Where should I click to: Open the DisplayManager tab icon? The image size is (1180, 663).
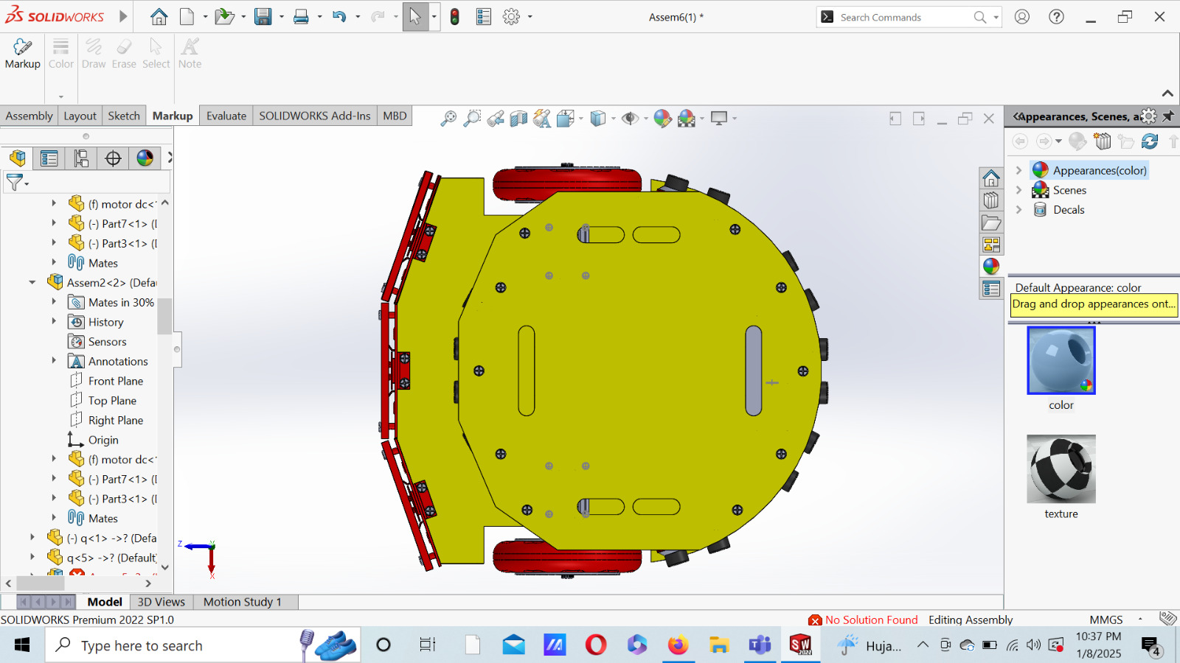click(x=145, y=158)
